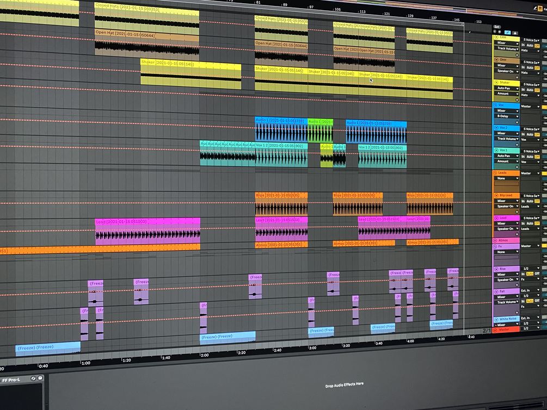
Task: Open OHH Speaker On parameter dropdown
Action: tap(507, 71)
